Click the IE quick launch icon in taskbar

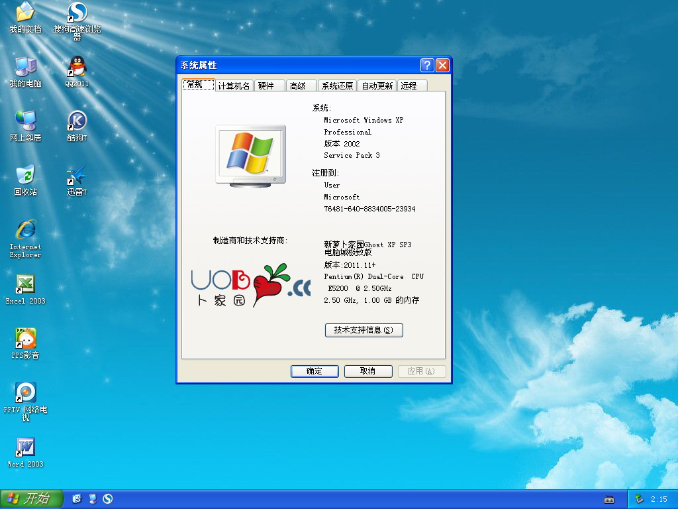click(x=77, y=499)
